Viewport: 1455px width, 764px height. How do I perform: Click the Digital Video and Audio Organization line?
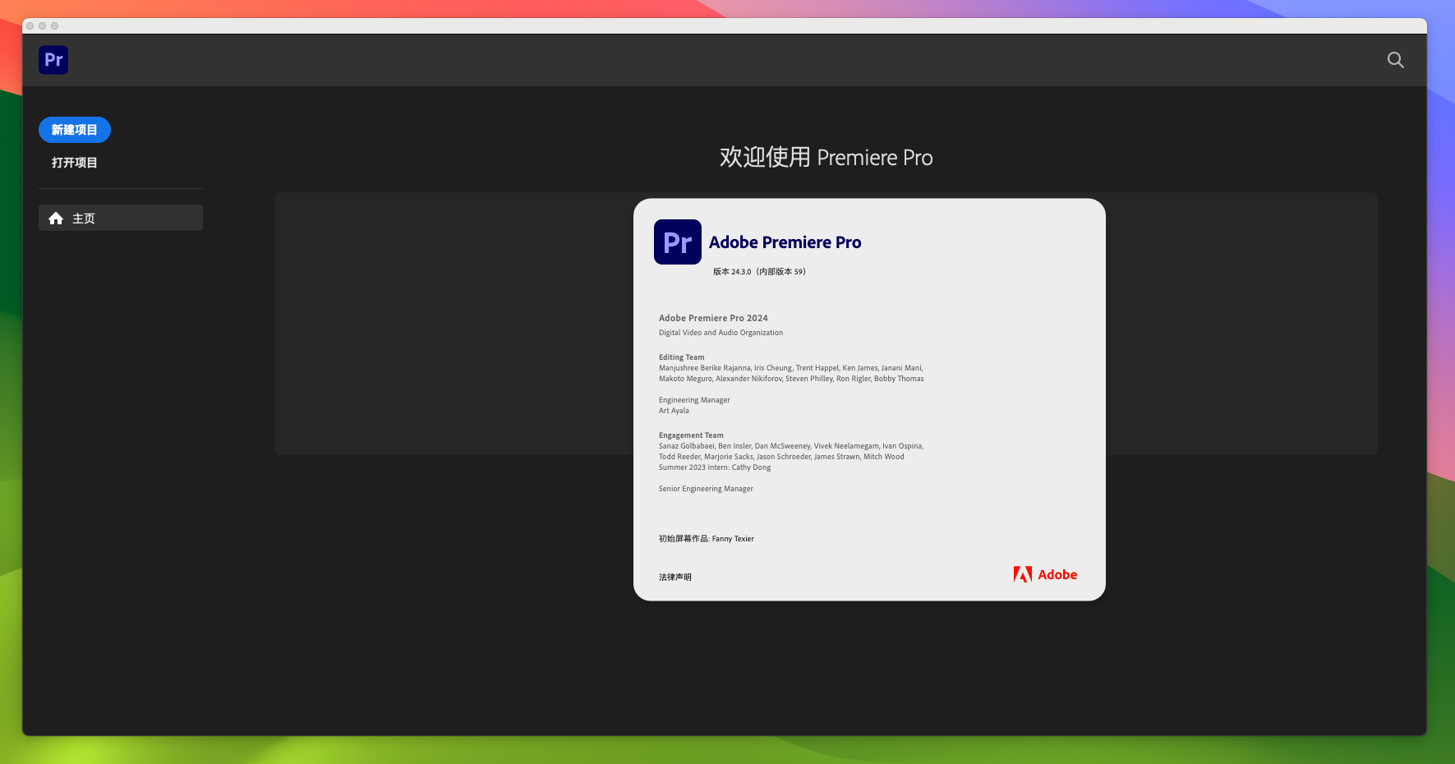pos(721,333)
